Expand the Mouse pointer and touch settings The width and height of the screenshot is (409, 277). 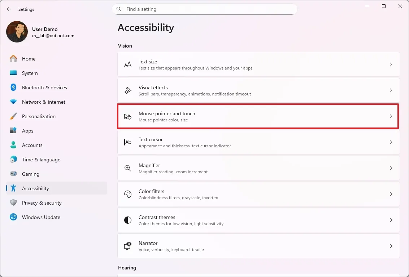[391, 116]
